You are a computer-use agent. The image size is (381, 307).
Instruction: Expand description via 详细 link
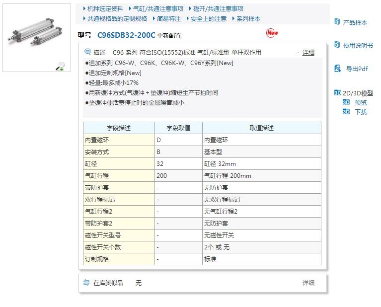click(x=308, y=52)
